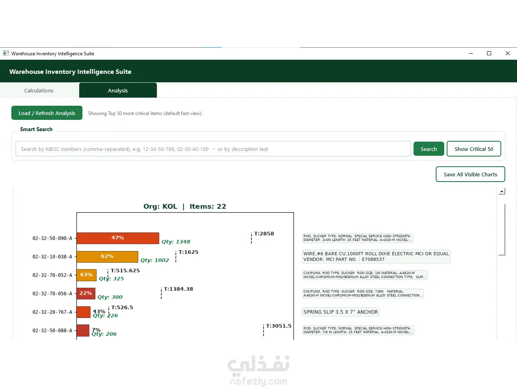The width and height of the screenshot is (517, 387).
Task: Click the Showing Top 50 status text
Action: tap(145, 113)
